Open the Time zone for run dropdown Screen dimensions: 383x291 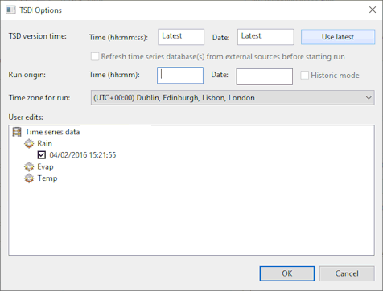coord(233,98)
